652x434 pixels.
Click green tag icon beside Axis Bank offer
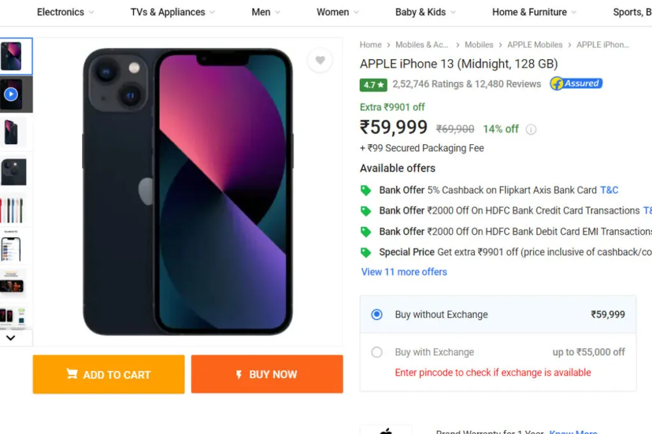(365, 191)
